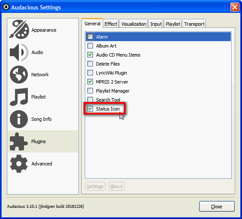Open the Appearance palette icon
Image resolution: width=242 pixels, height=219 pixels.
pos(19,29)
